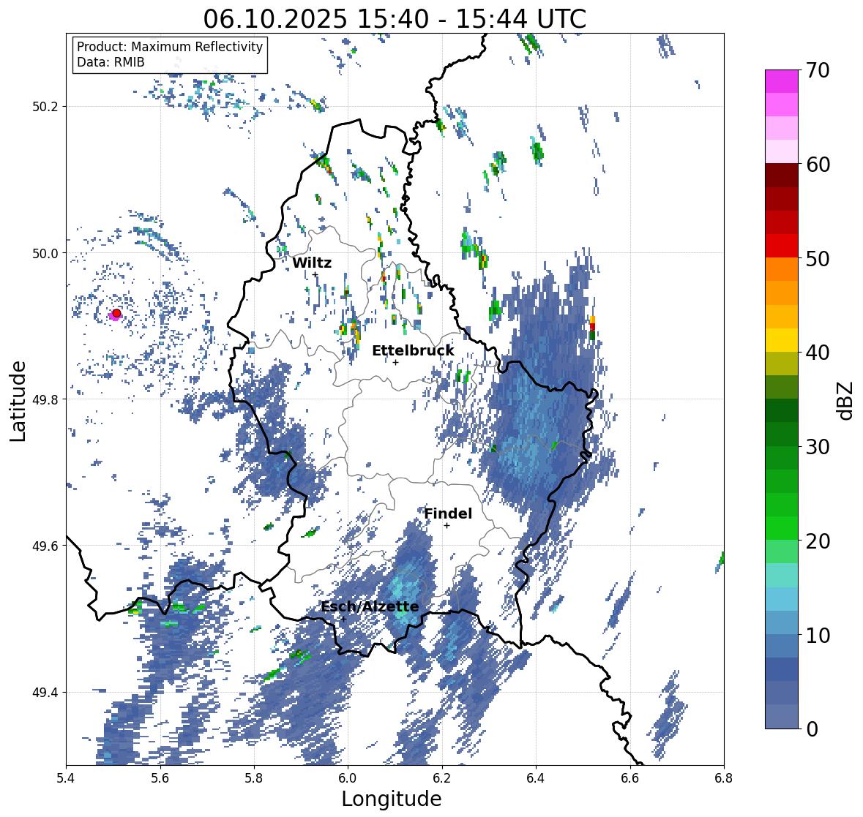Viewport: 863px width, 817px height.
Task: Pick the orange colorbar segment below 50
Action: (782, 269)
